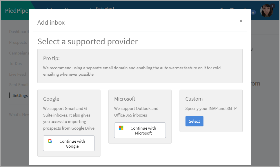Image resolution: width=280 pixels, height=167 pixels.
Task: Show the Live Feed page
Action: (x=17, y=74)
